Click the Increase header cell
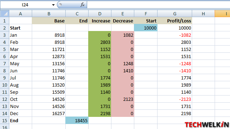The width and height of the screenshot is (230, 129). point(100,21)
